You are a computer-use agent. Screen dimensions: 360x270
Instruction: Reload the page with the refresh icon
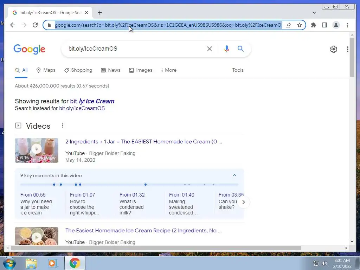[x=35, y=25]
